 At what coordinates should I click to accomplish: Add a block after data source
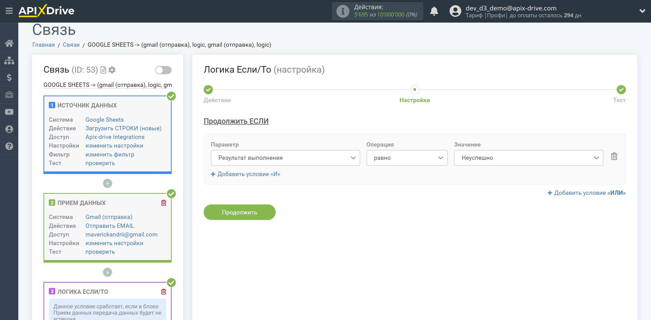[x=108, y=183]
